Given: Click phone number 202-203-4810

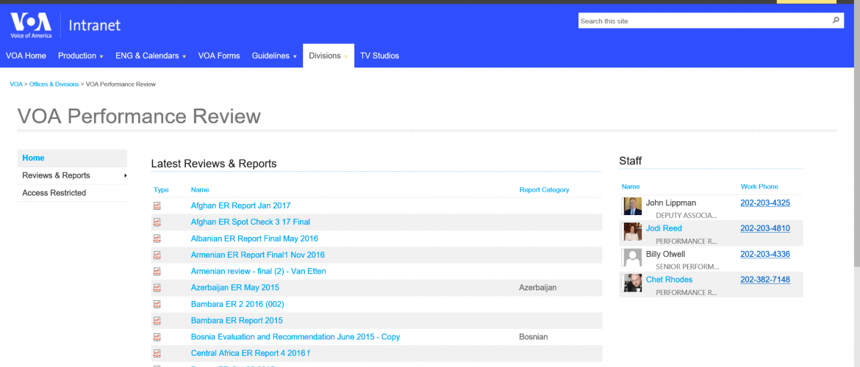Looking at the screenshot, I should coord(765,228).
